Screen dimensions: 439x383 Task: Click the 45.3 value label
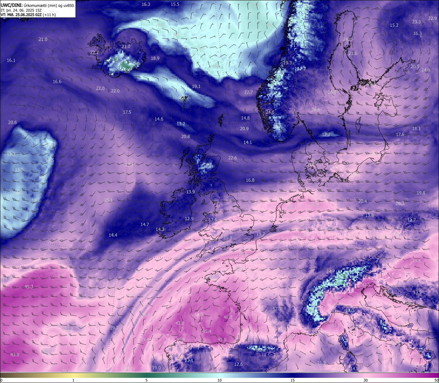(29, 286)
